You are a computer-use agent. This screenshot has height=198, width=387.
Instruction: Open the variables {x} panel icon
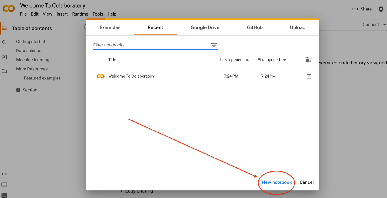pyautogui.click(x=4, y=57)
